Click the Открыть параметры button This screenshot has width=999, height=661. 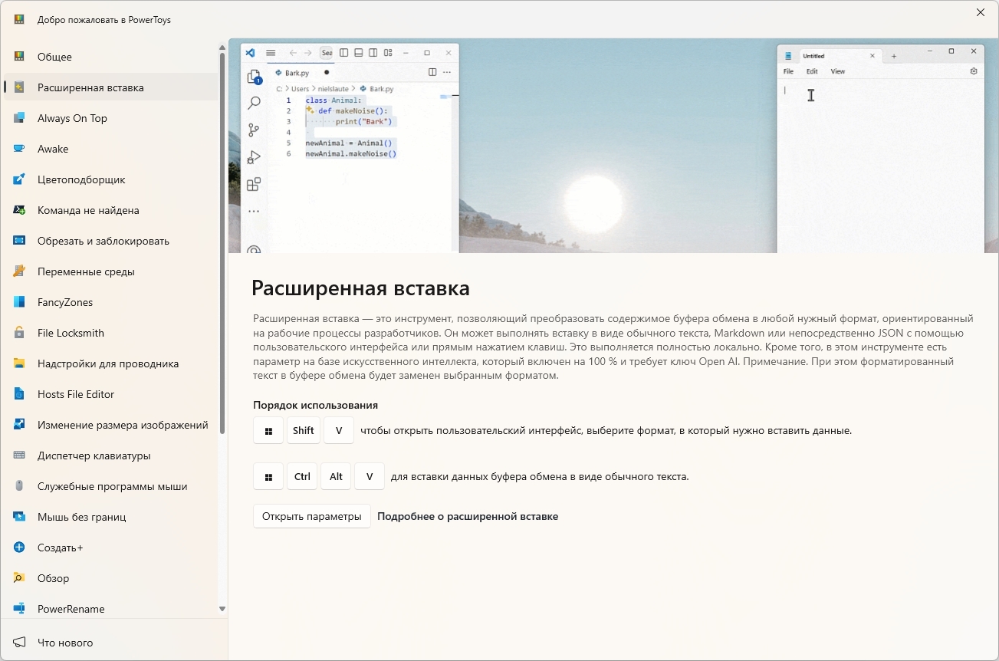point(312,516)
